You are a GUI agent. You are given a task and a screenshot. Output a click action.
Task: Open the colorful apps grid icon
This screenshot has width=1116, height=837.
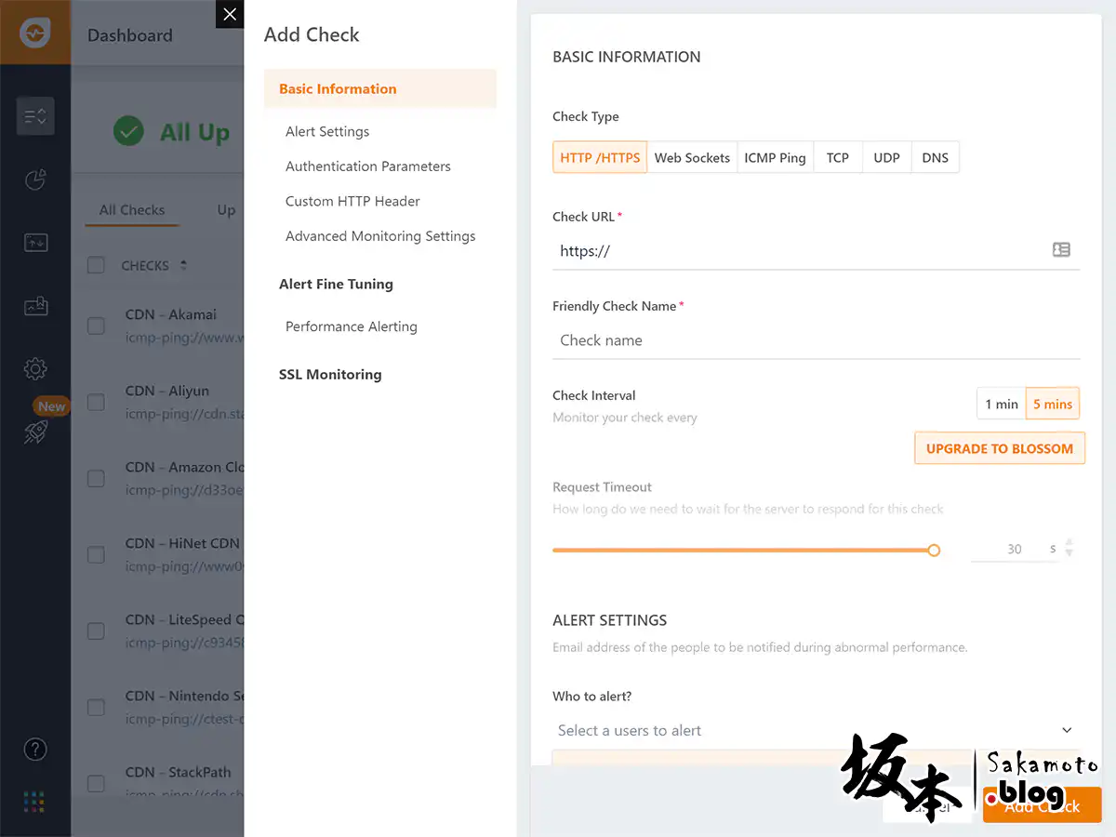[35, 801]
